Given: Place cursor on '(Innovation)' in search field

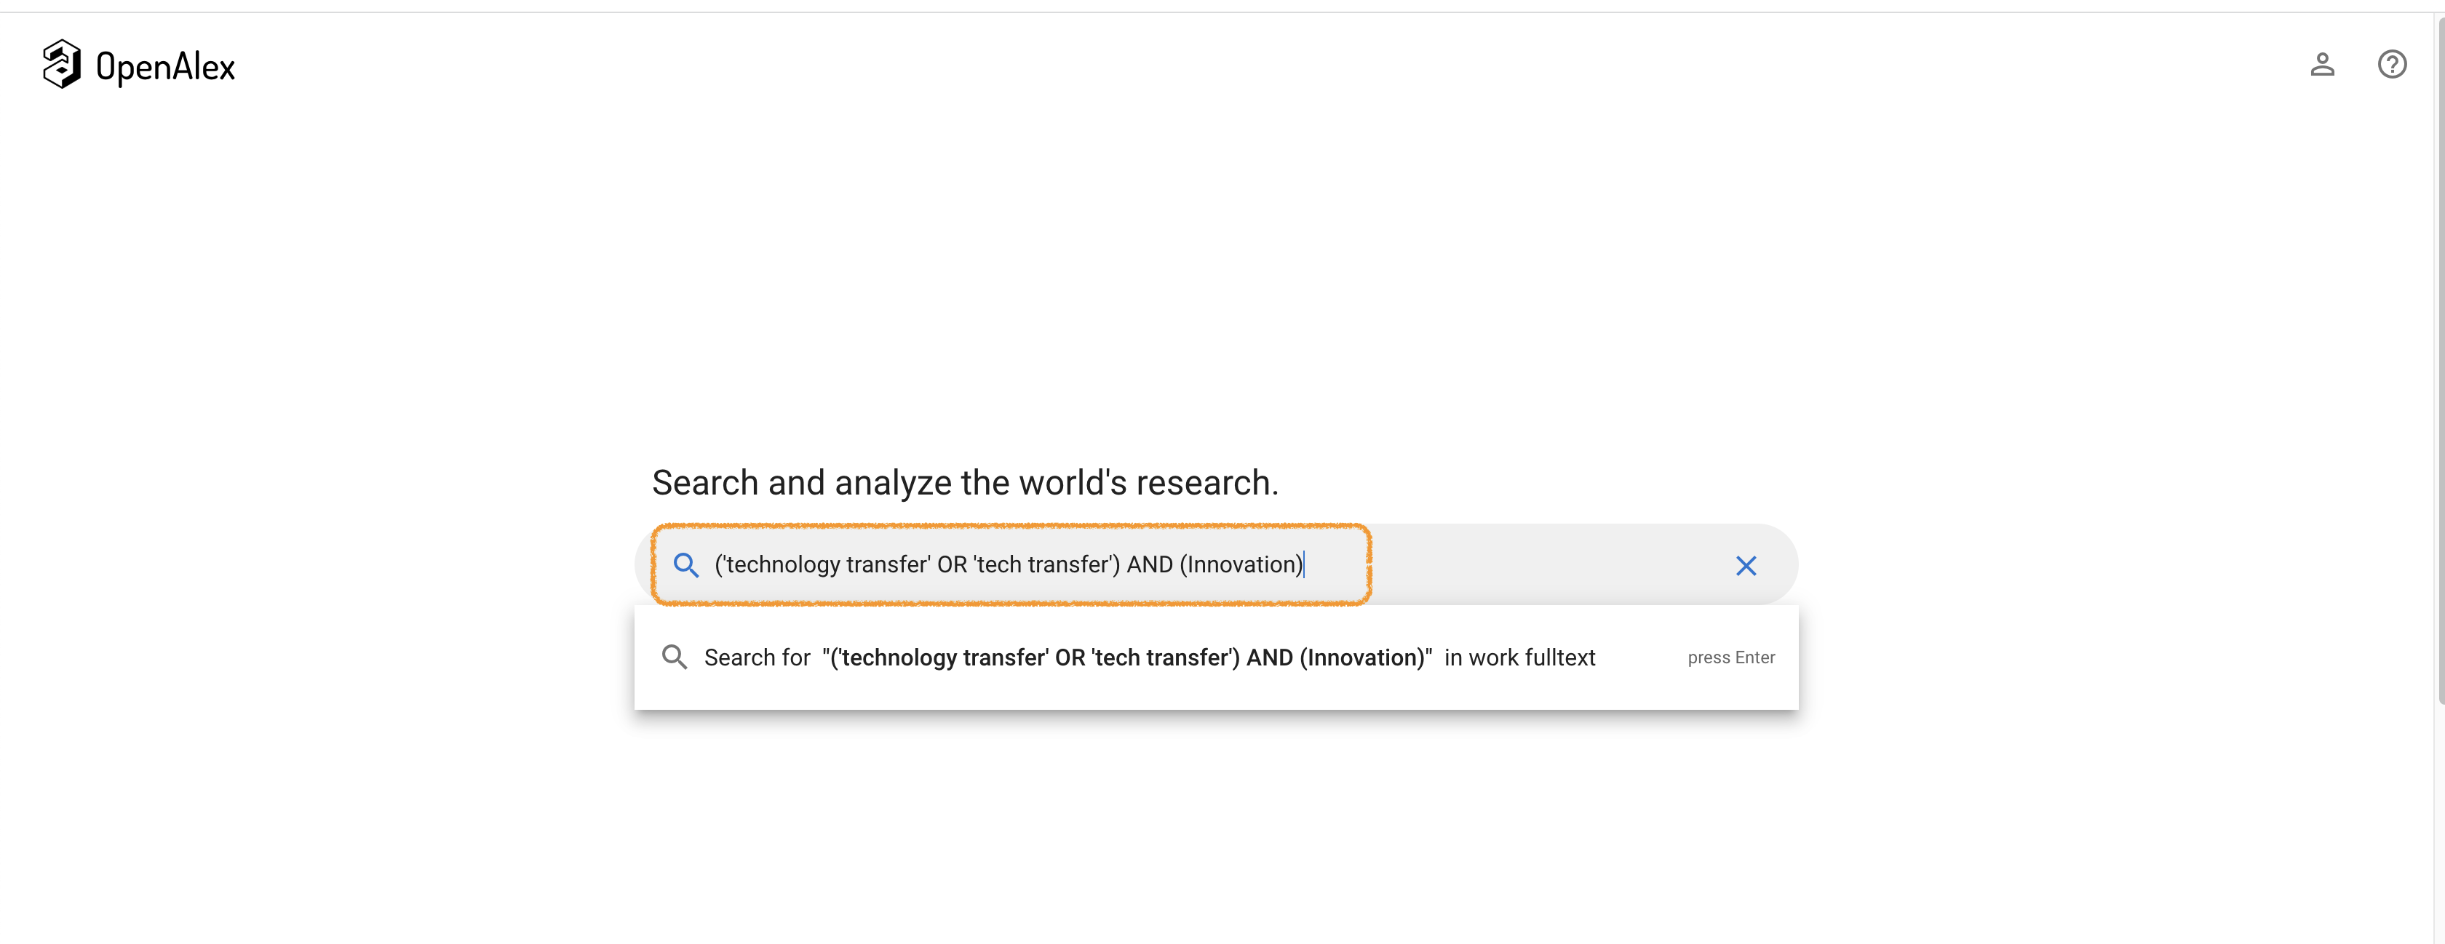Looking at the screenshot, I should pos(1241,565).
